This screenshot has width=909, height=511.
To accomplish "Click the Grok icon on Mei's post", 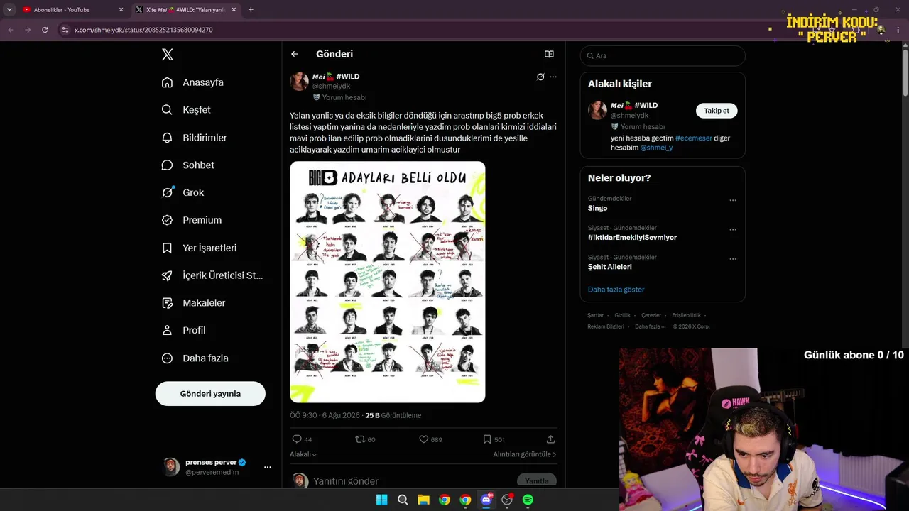I will (540, 77).
